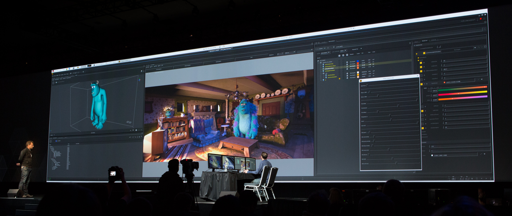Click the gear icon in Katana main toolbar
The height and width of the screenshot is (216, 512).
click(71, 73)
